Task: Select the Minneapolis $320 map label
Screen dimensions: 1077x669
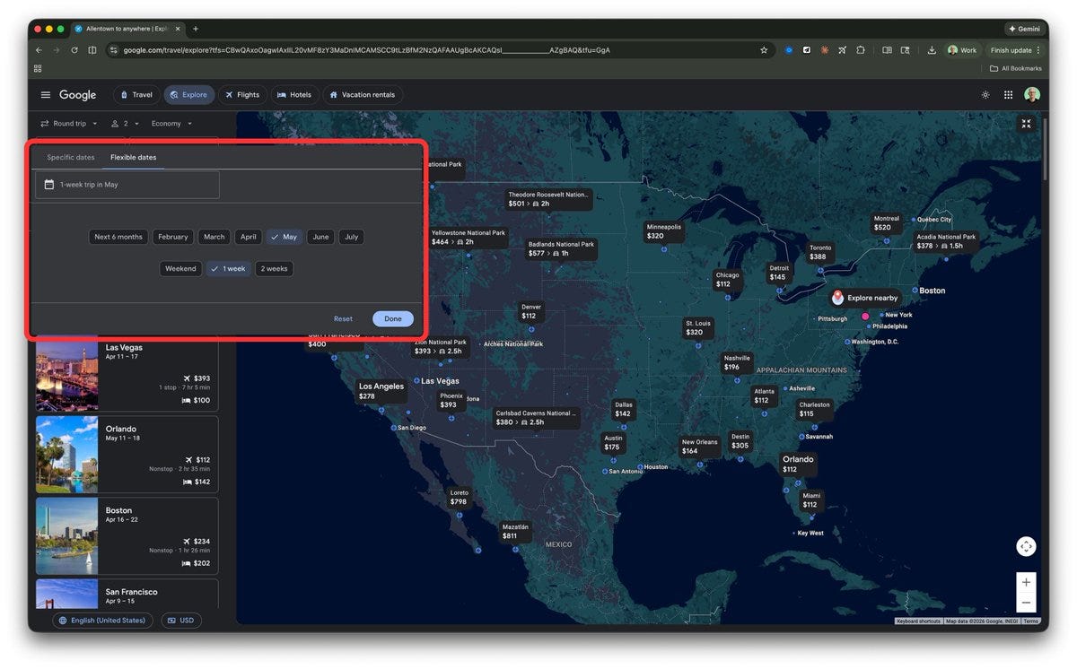Action: click(663, 231)
